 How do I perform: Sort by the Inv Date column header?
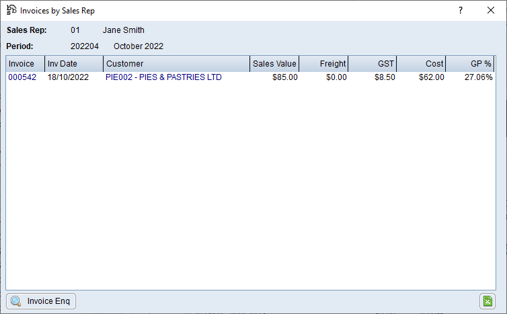click(x=74, y=64)
